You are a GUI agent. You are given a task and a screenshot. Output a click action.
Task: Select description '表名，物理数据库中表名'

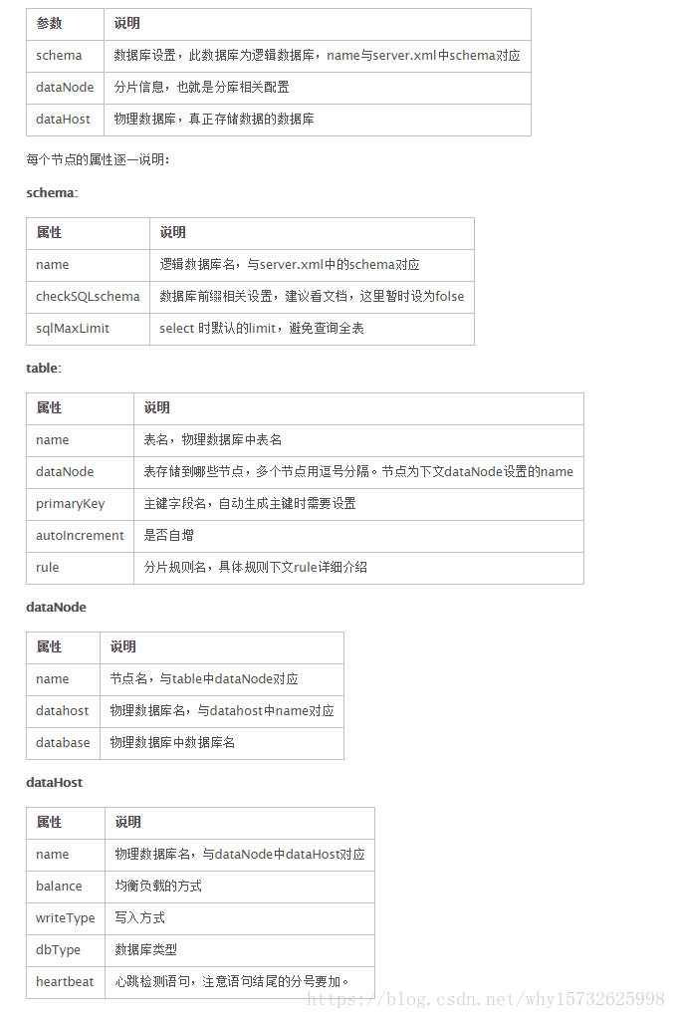click(x=212, y=440)
